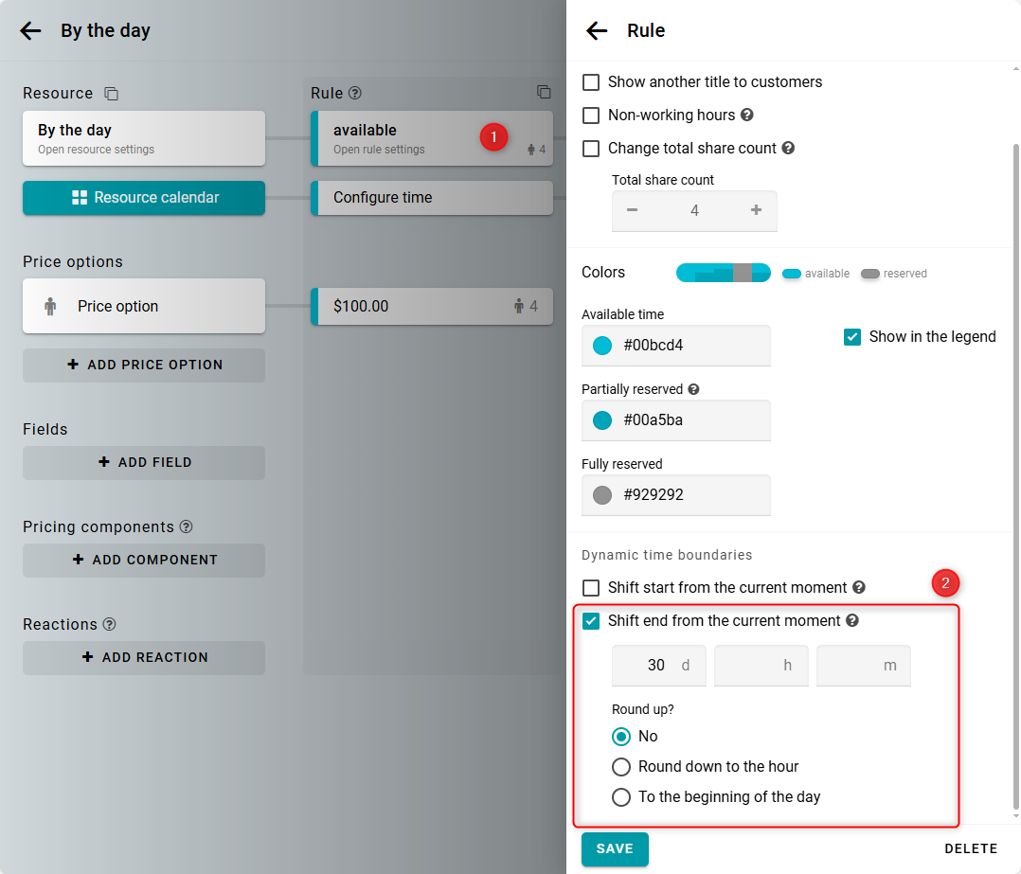Open help for Shift end from current moment
This screenshot has width=1021, height=874.
pos(852,621)
